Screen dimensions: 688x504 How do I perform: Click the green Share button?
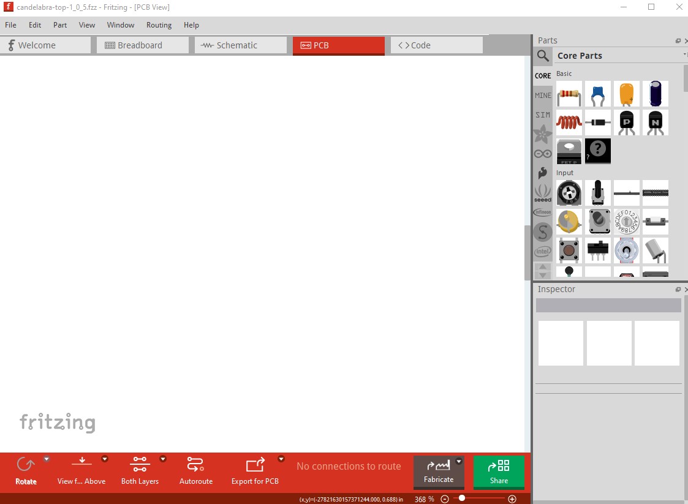click(499, 472)
